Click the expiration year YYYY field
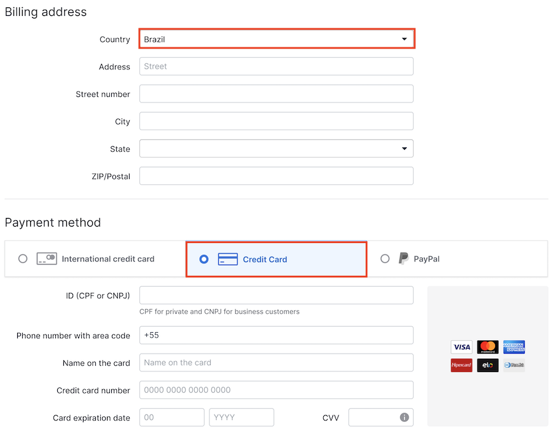This screenshot has width=553, height=431. click(x=241, y=417)
